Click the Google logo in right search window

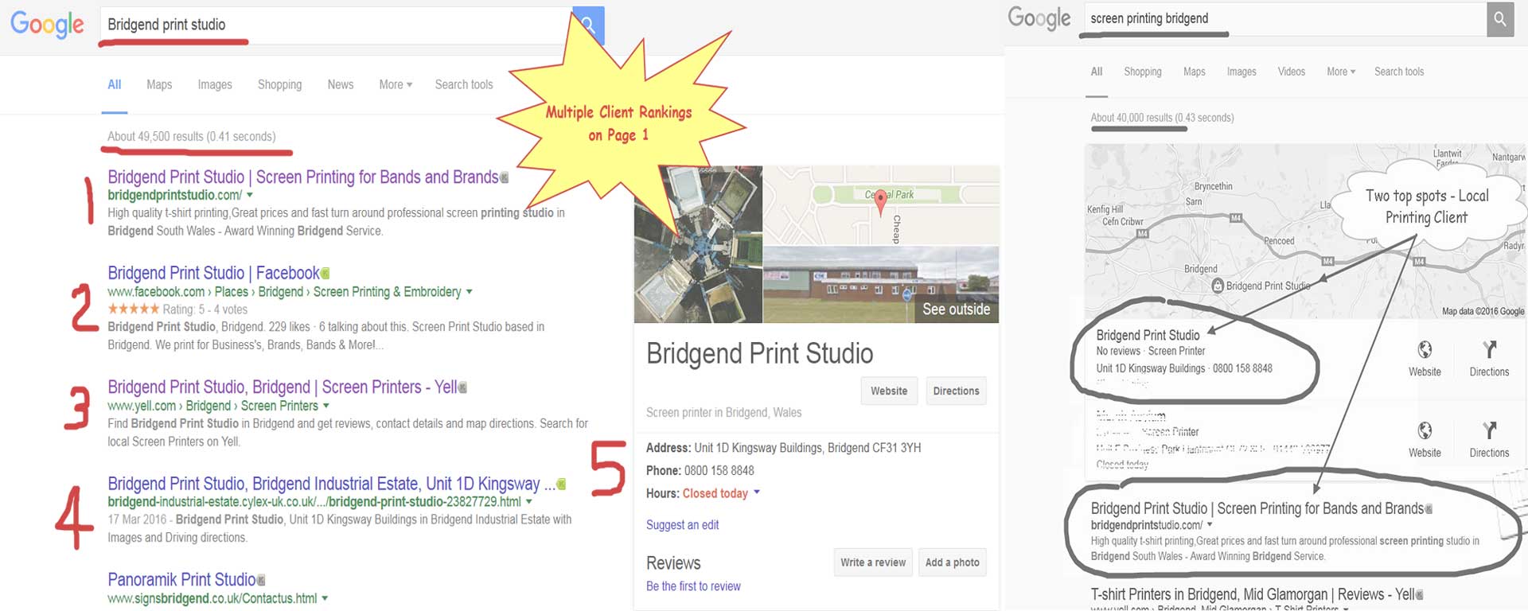[x=1039, y=18]
